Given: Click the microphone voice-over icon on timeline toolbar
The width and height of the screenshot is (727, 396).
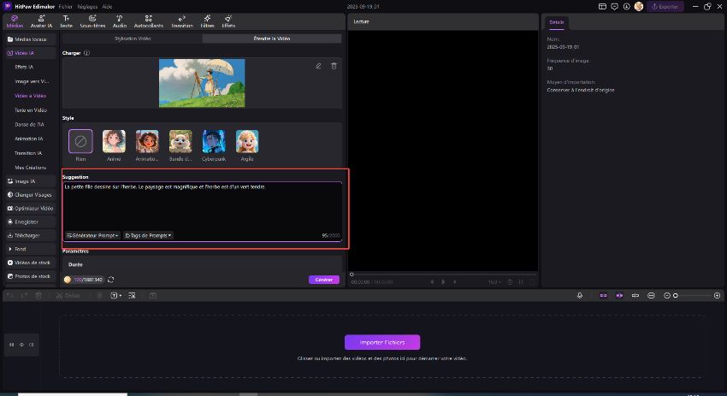Looking at the screenshot, I should tap(580, 295).
